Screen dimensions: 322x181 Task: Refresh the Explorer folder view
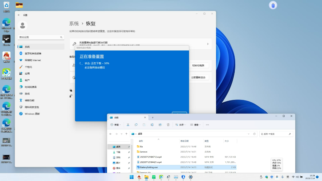click(254, 134)
